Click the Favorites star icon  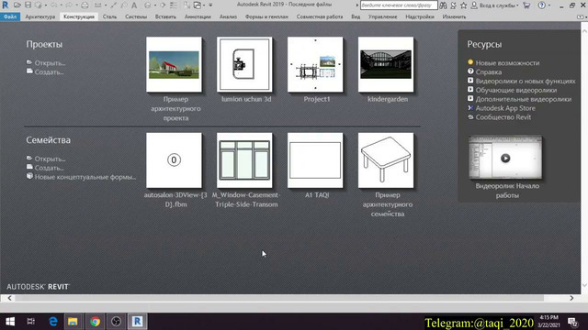[x=463, y=5]
